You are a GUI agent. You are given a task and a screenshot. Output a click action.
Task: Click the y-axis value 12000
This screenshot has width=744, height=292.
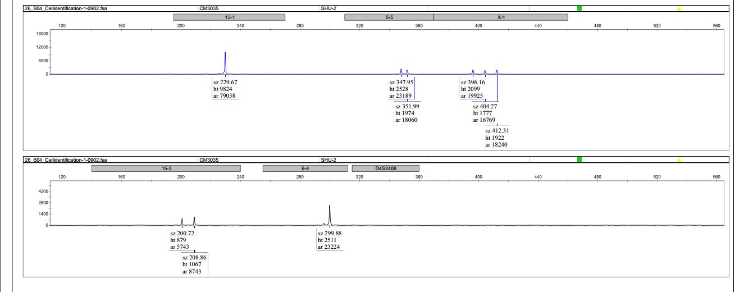pyautogui.click(x=41, y=47)
